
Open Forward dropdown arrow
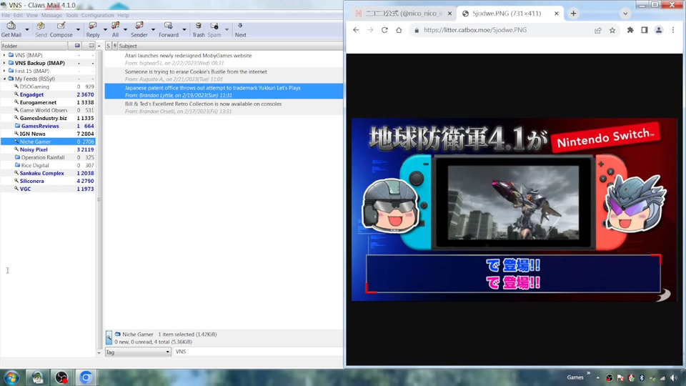184,30
